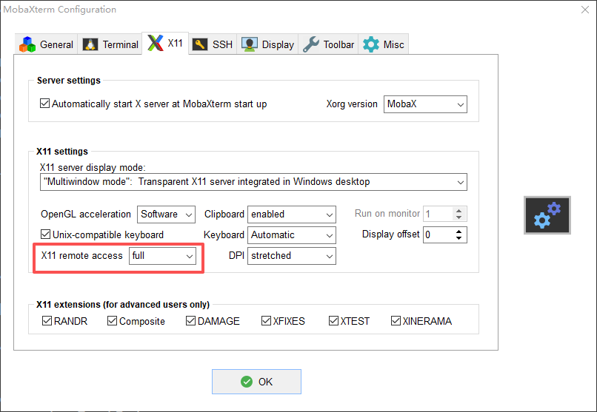Click the blue gears settings icon
597x412 pixels.
547,215
